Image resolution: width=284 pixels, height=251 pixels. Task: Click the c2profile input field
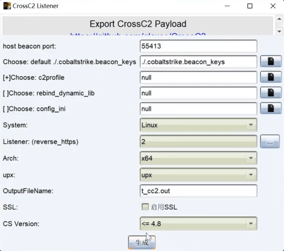[x=198, y=77]
